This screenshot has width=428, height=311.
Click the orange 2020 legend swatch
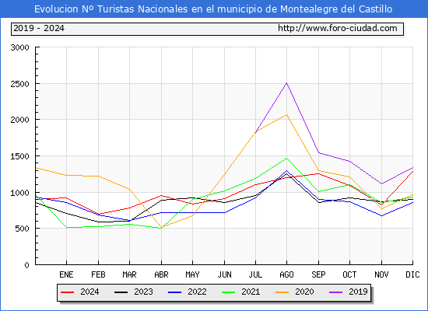[282, 292]
